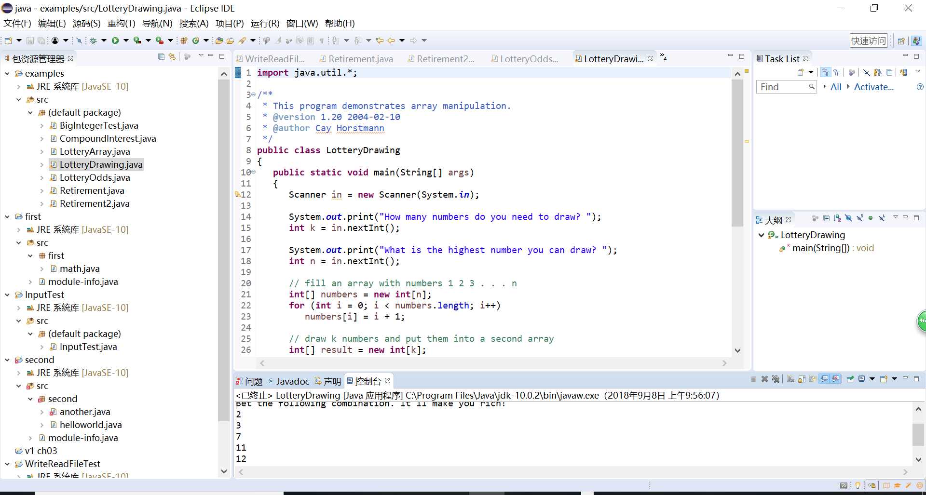Viewport: 926px width, 495px height.
Task: Switch to the Javadoc tab
Action: (288, 381)
